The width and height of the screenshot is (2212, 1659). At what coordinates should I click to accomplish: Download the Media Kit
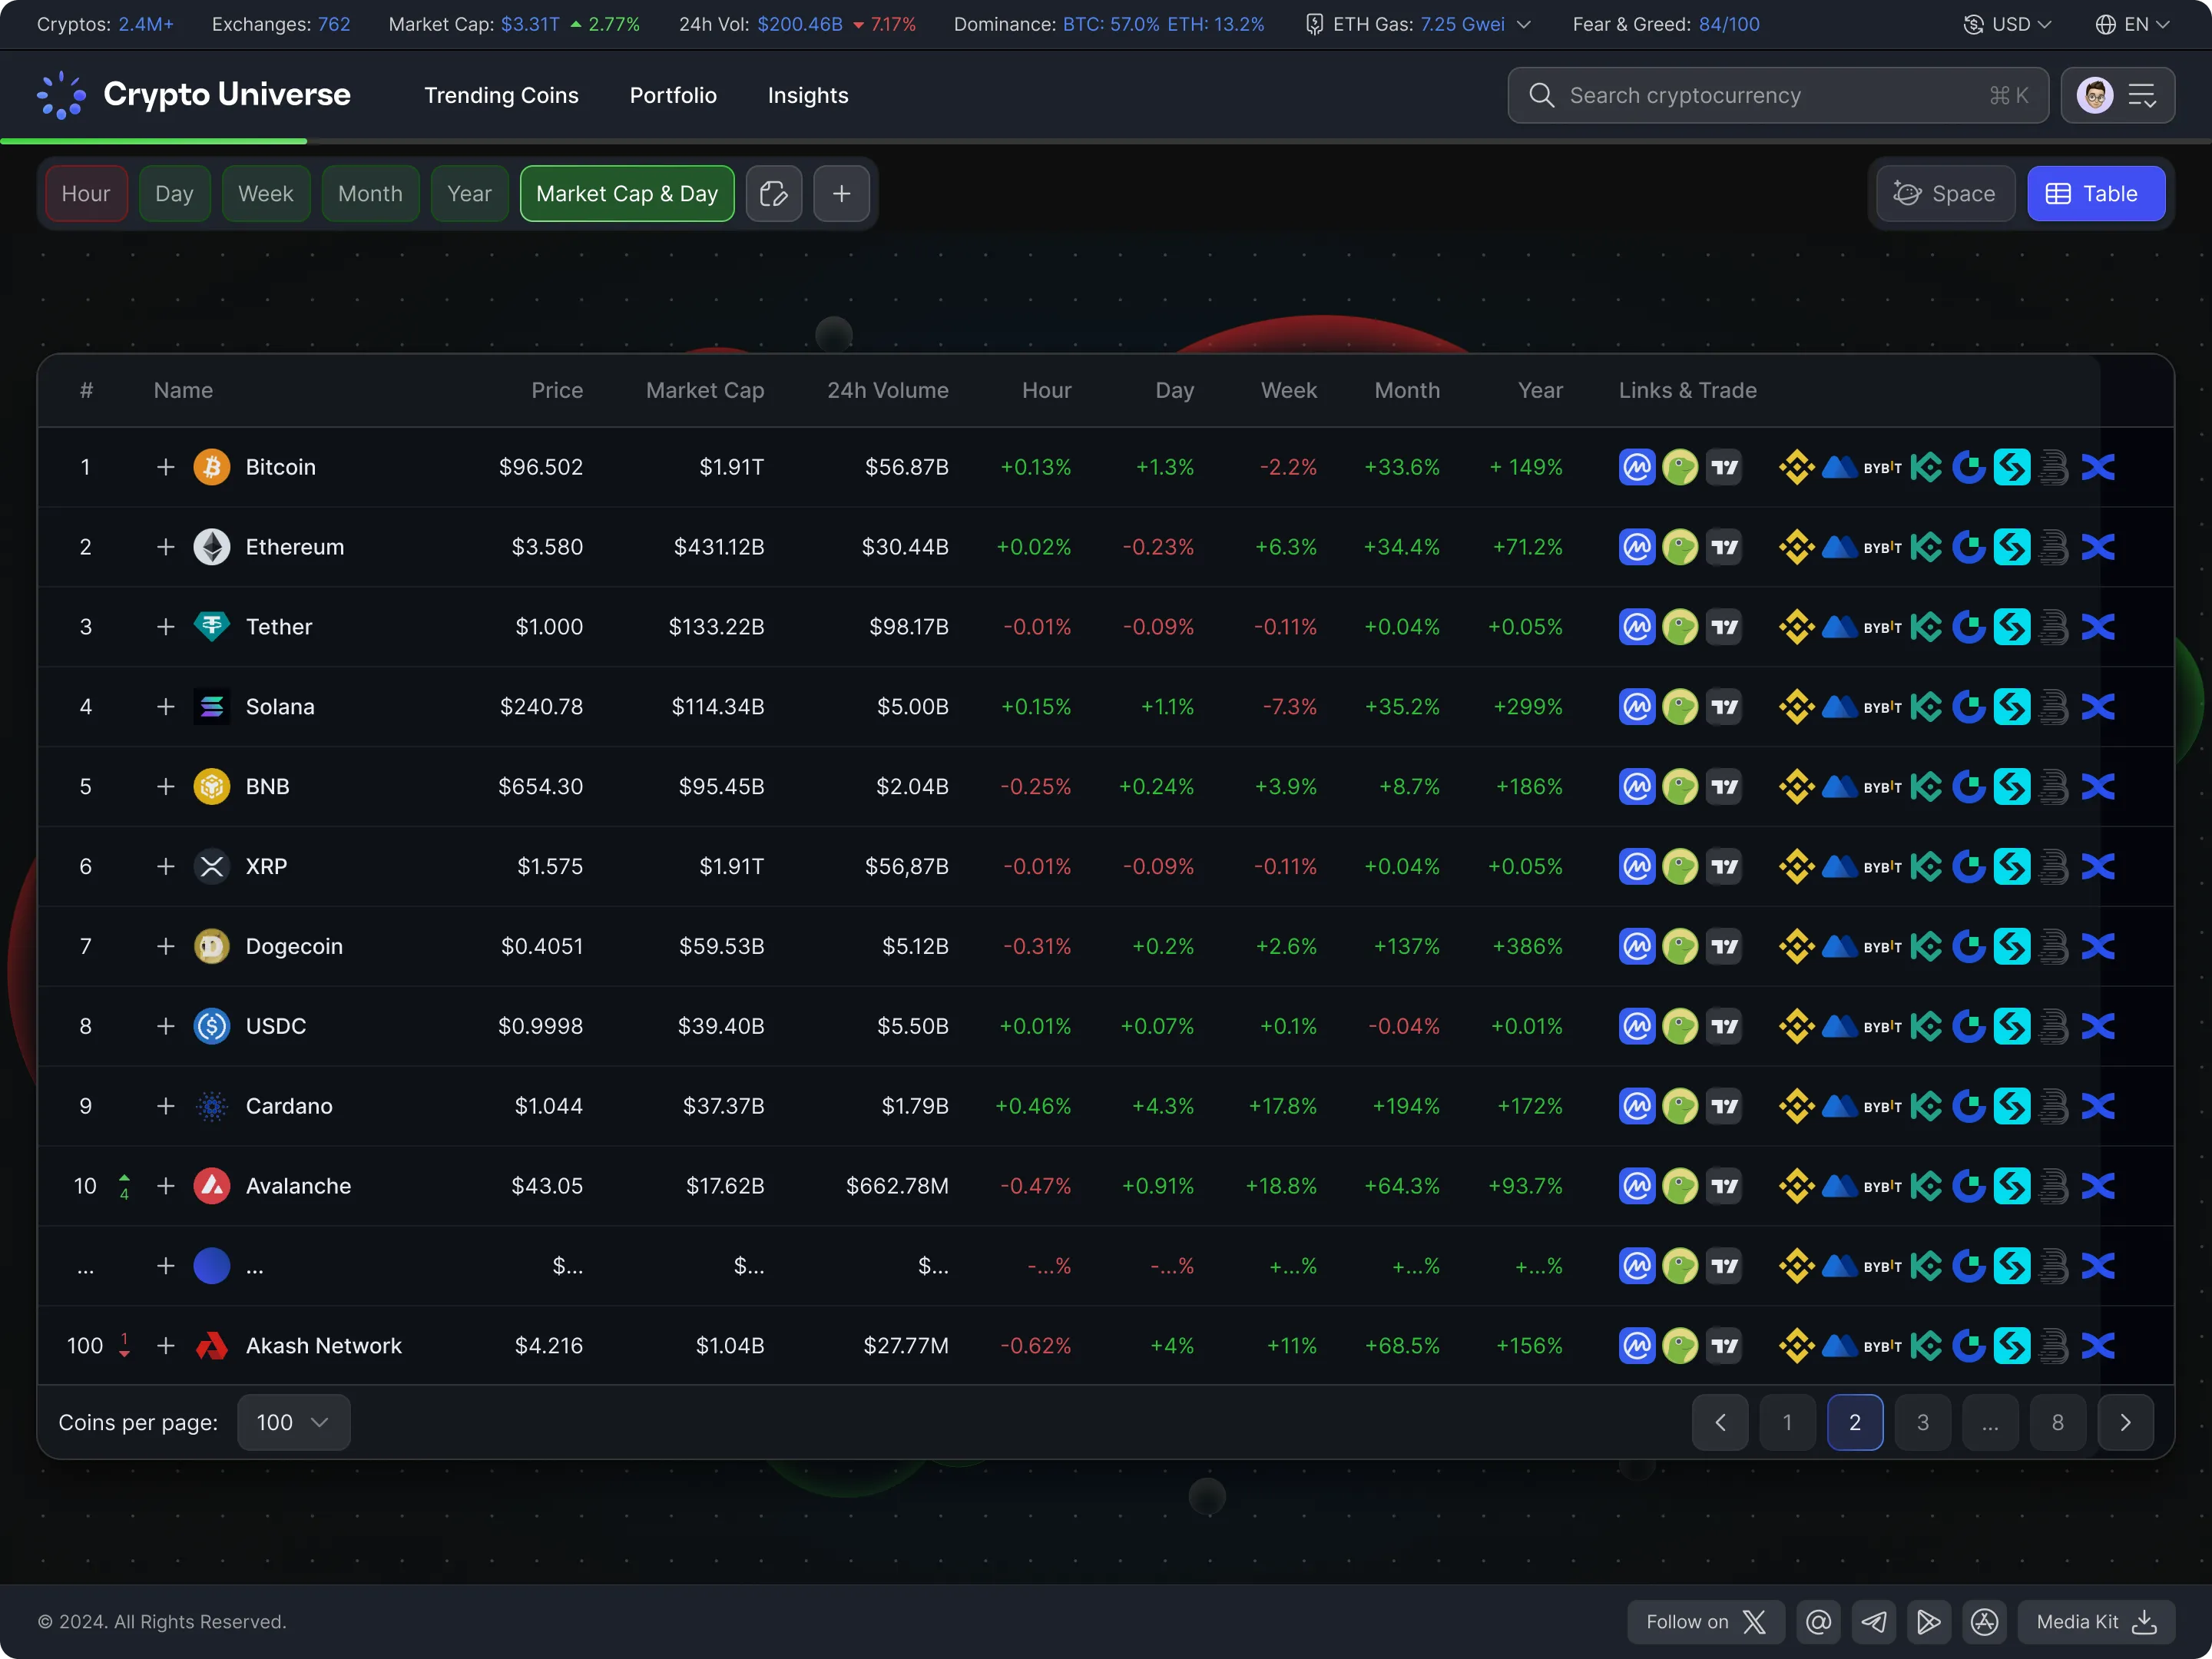tap(2096, 1622)
